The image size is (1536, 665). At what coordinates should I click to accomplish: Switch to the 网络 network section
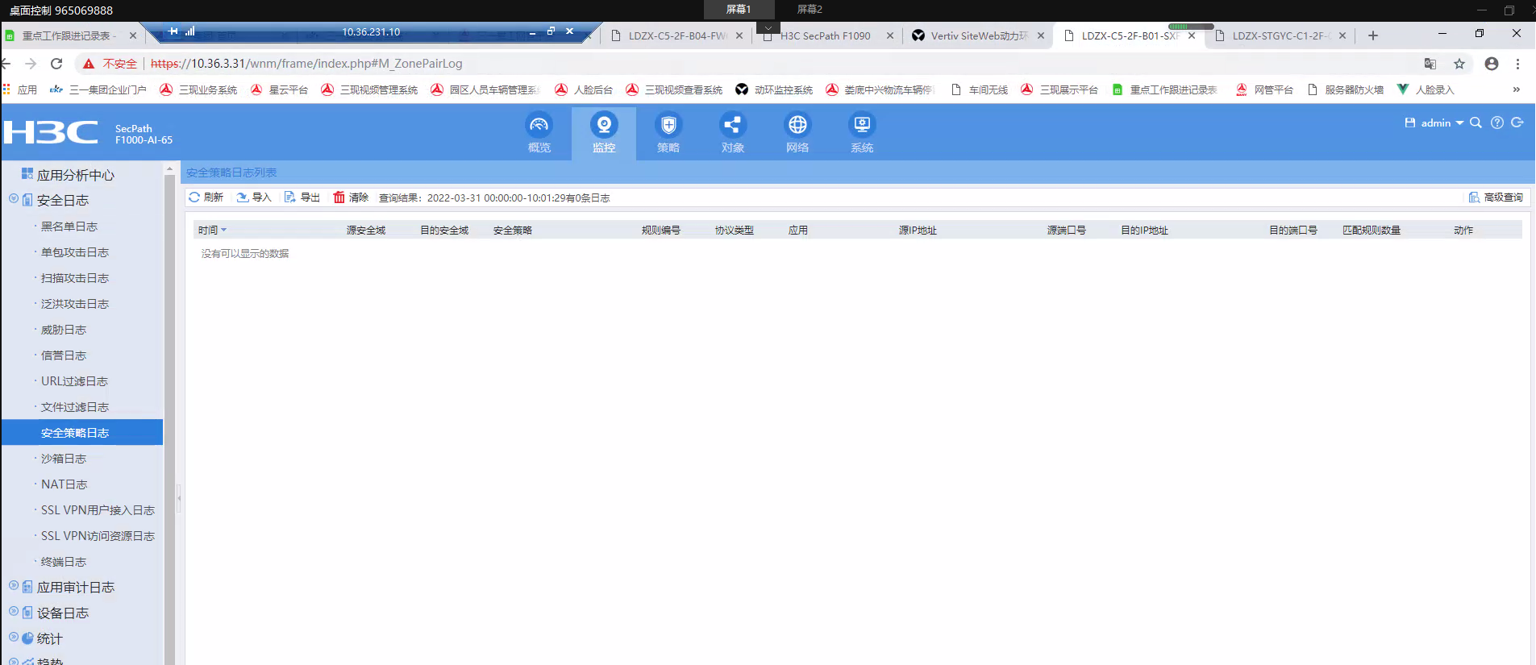[797, 133]
